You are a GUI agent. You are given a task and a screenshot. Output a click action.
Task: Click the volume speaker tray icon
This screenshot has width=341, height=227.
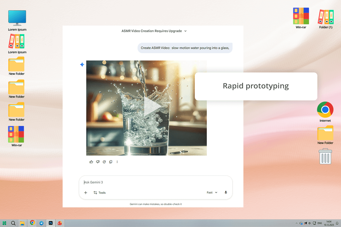pyautogui.click(x=310, y=223)
